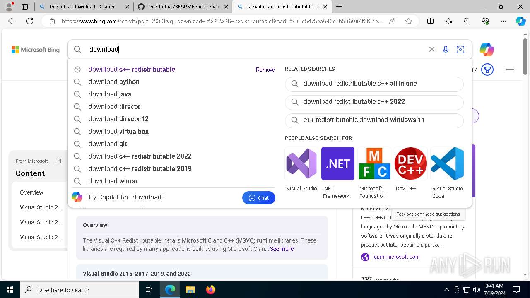Viewport: 530px width, 298px height.
Task: Click the Windows taskbar search box
Action: coord(79,290)
